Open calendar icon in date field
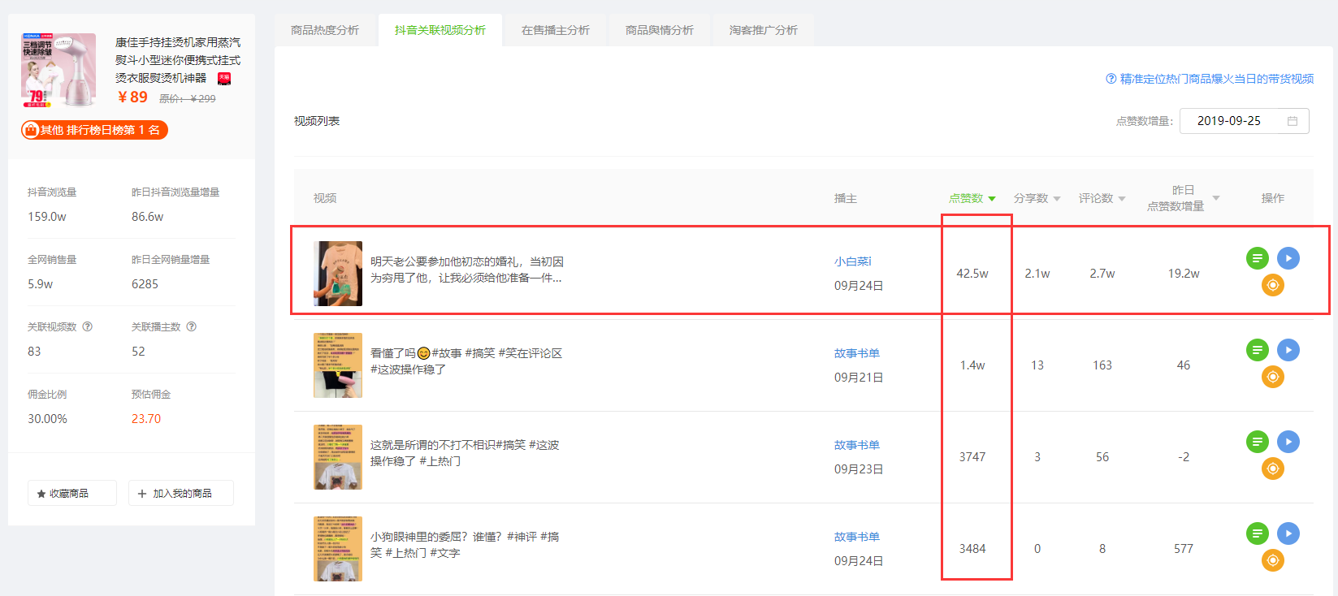 point(1293,121)
